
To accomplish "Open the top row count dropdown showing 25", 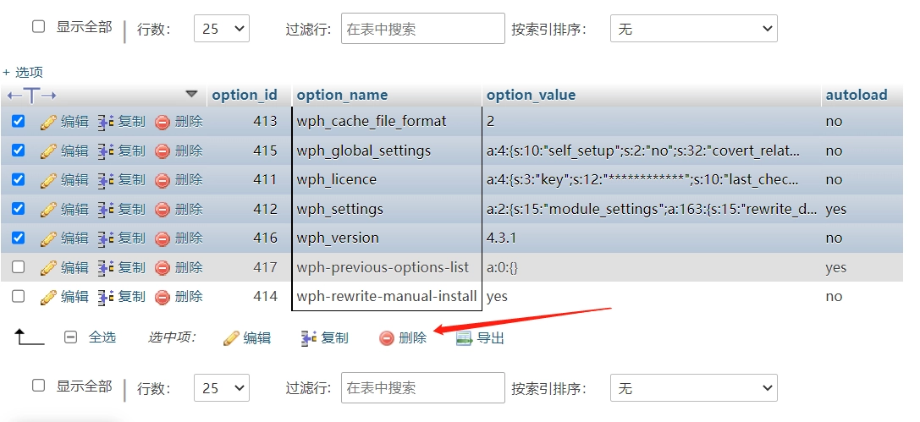I will (x=221, y=29).
